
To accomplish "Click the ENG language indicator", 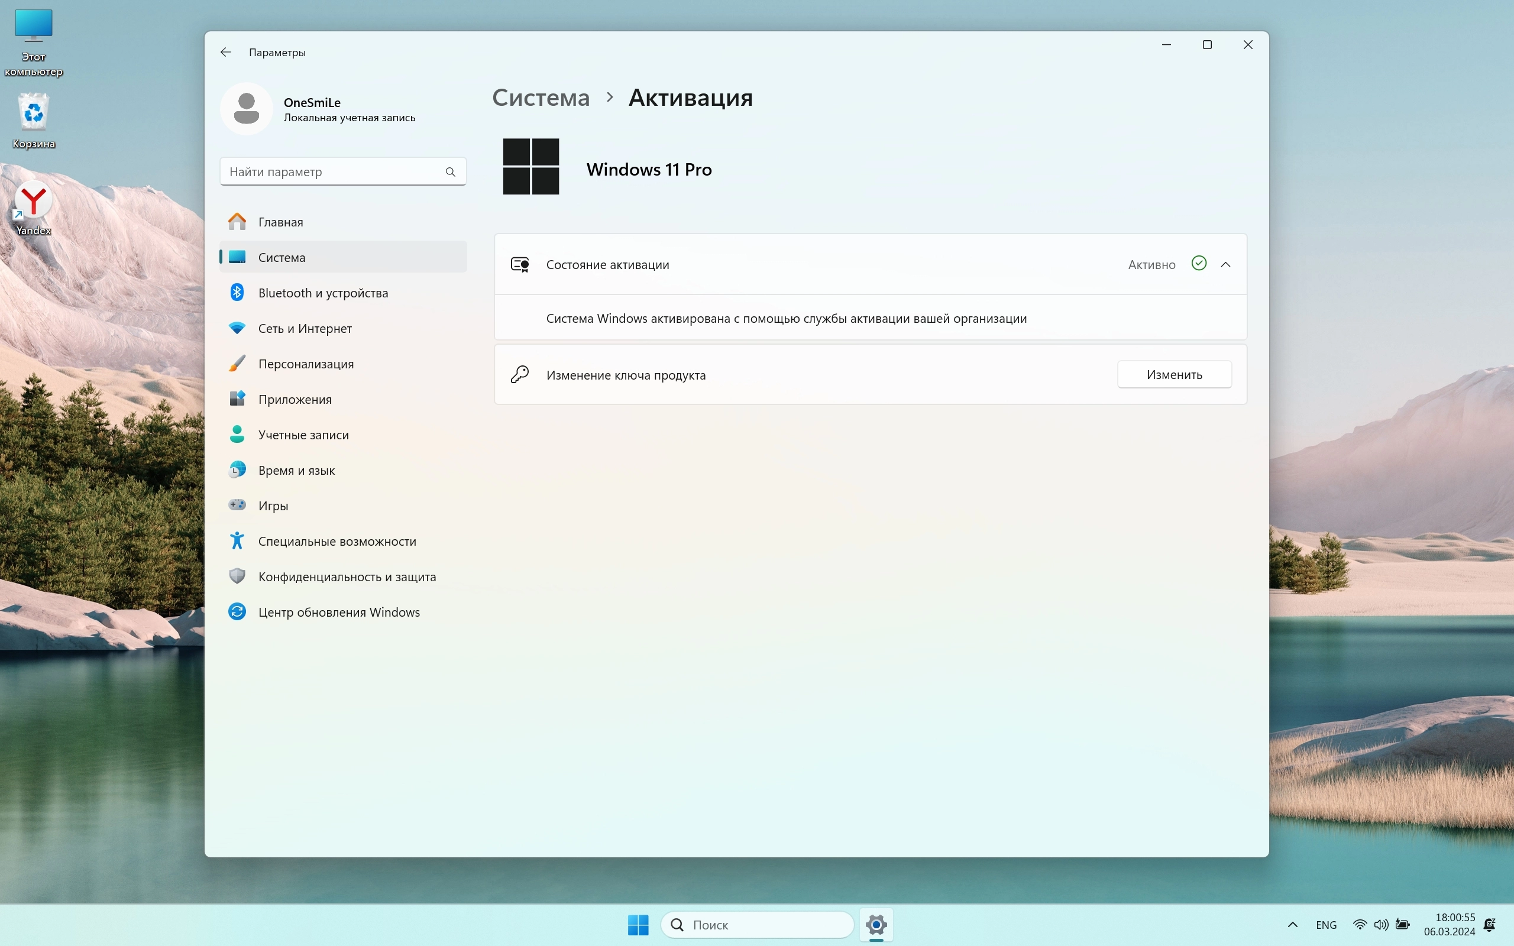I will (x=1326, y=925).
